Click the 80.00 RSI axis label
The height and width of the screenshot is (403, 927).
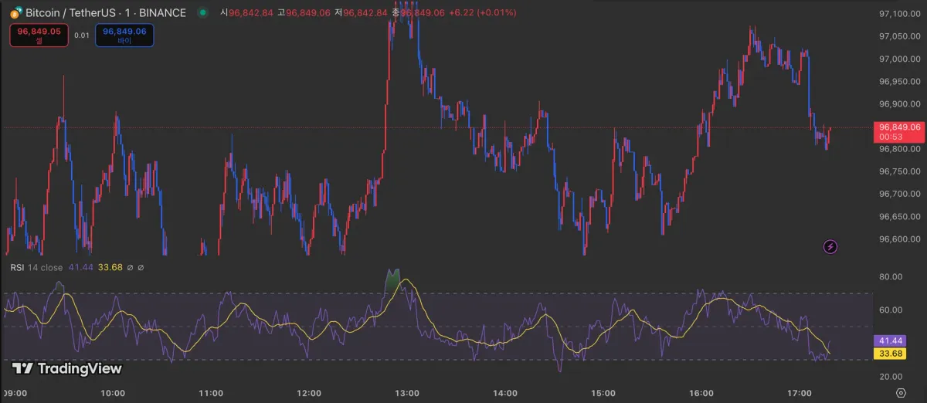tap(891, 276)
